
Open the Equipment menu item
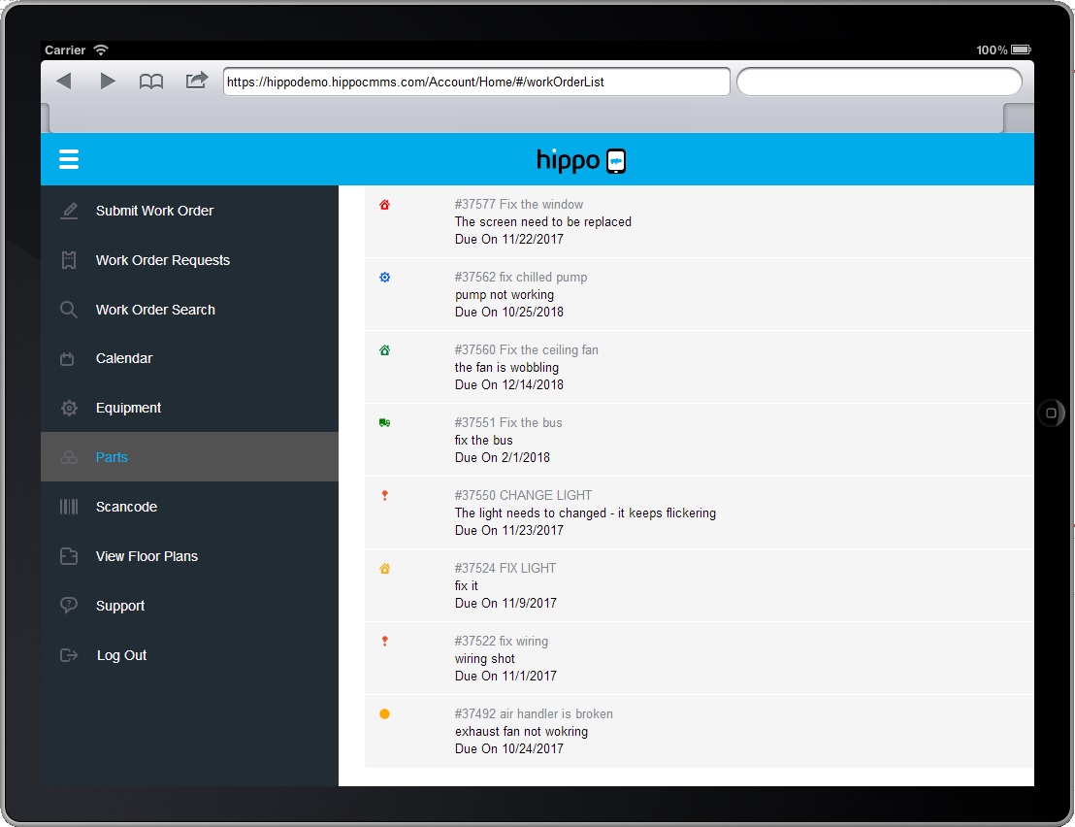pos(189,408)
